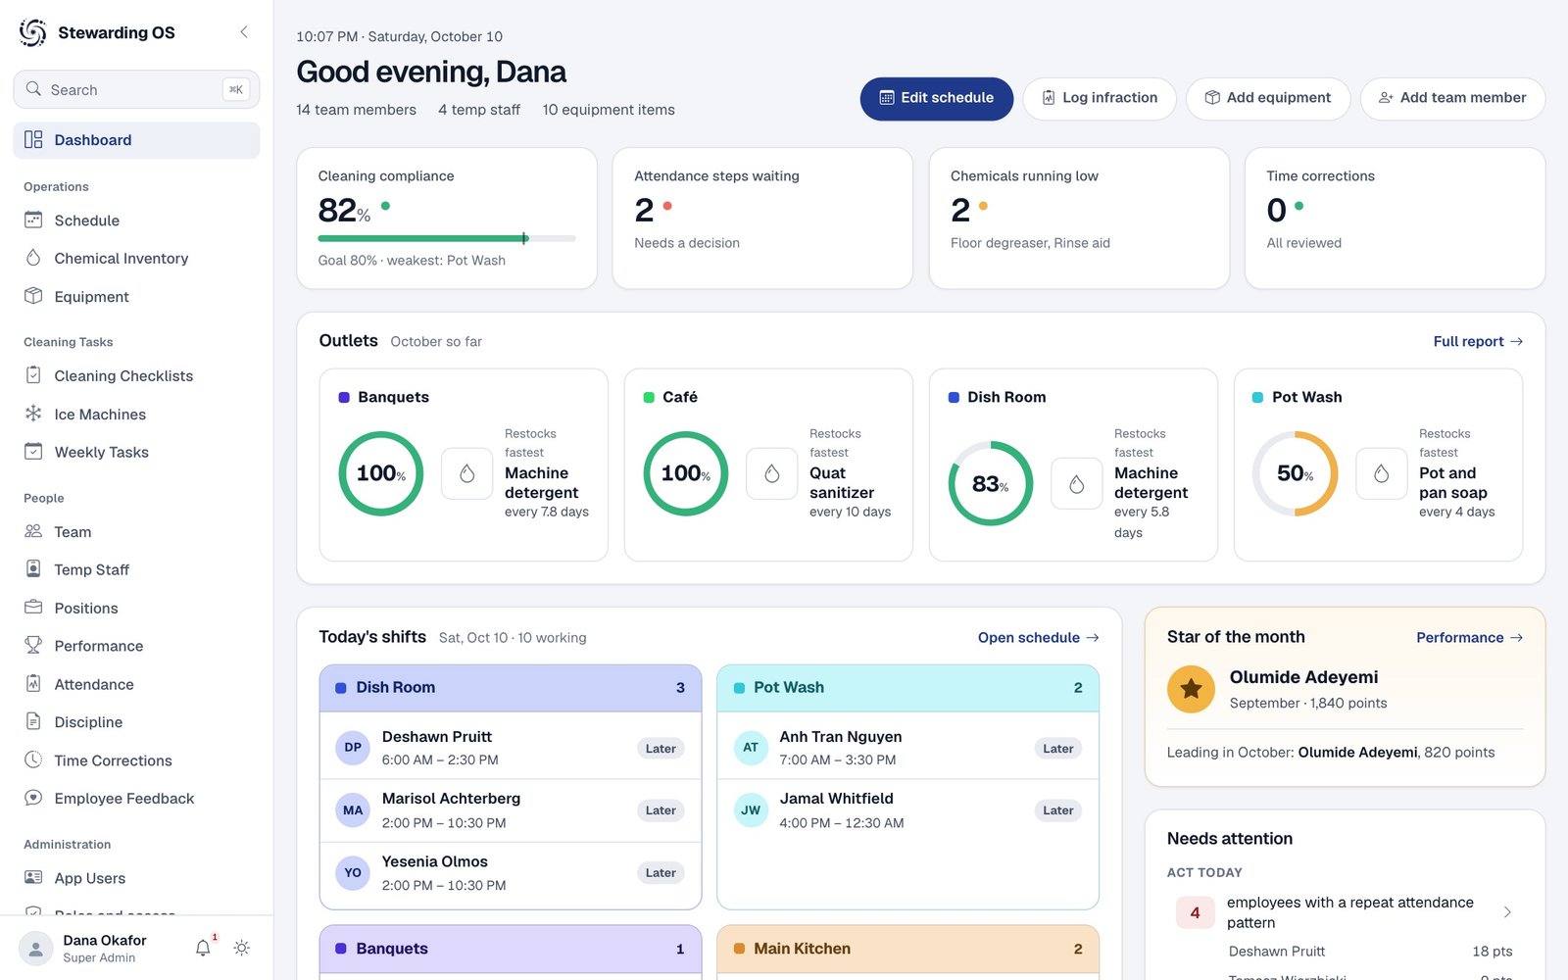This screenshot has height=980, width=1568.
Task: Open Attendance page
Action: point(136,684)
